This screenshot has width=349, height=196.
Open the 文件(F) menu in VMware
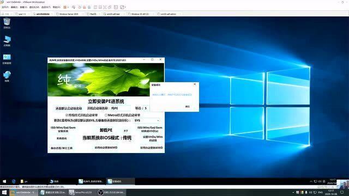click(5, 7)
